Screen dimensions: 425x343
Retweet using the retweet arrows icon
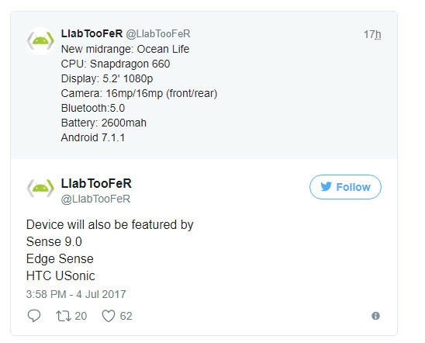(64, 316)
